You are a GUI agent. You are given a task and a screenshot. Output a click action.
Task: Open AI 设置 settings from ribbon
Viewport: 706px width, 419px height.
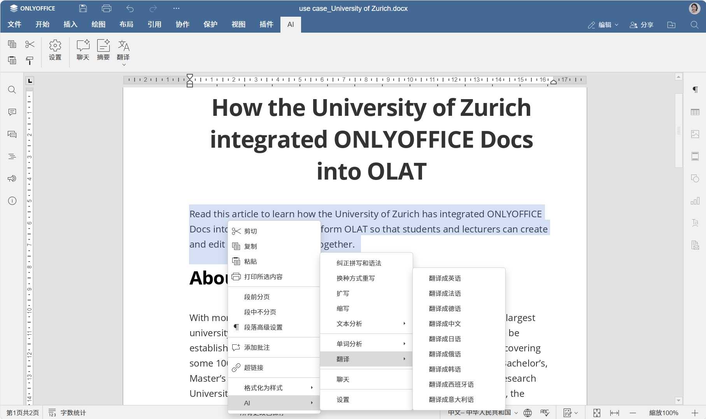(55, 50)
